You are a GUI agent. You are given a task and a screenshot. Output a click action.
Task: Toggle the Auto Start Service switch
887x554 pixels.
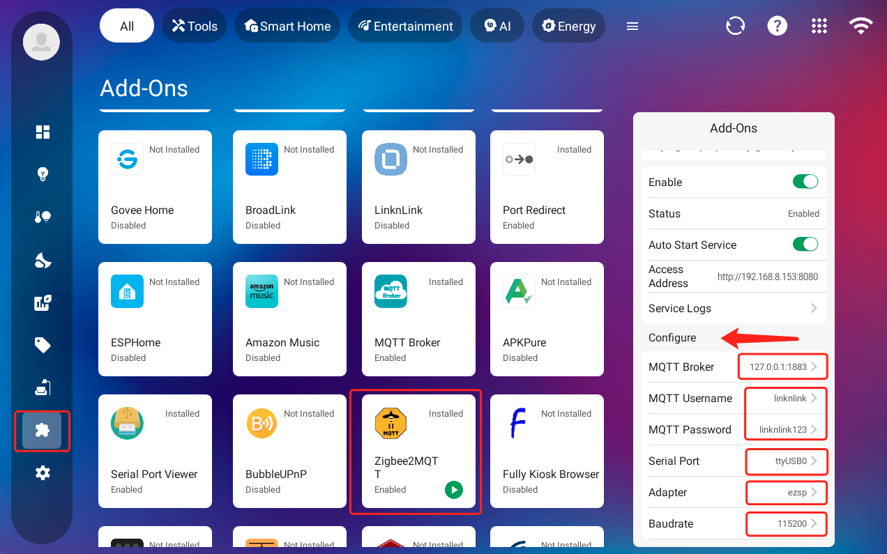(805, 245)
